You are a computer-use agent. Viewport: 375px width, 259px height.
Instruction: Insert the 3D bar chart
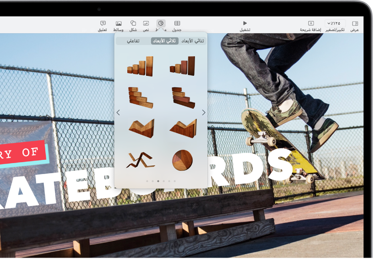click(x=183, y=98)
